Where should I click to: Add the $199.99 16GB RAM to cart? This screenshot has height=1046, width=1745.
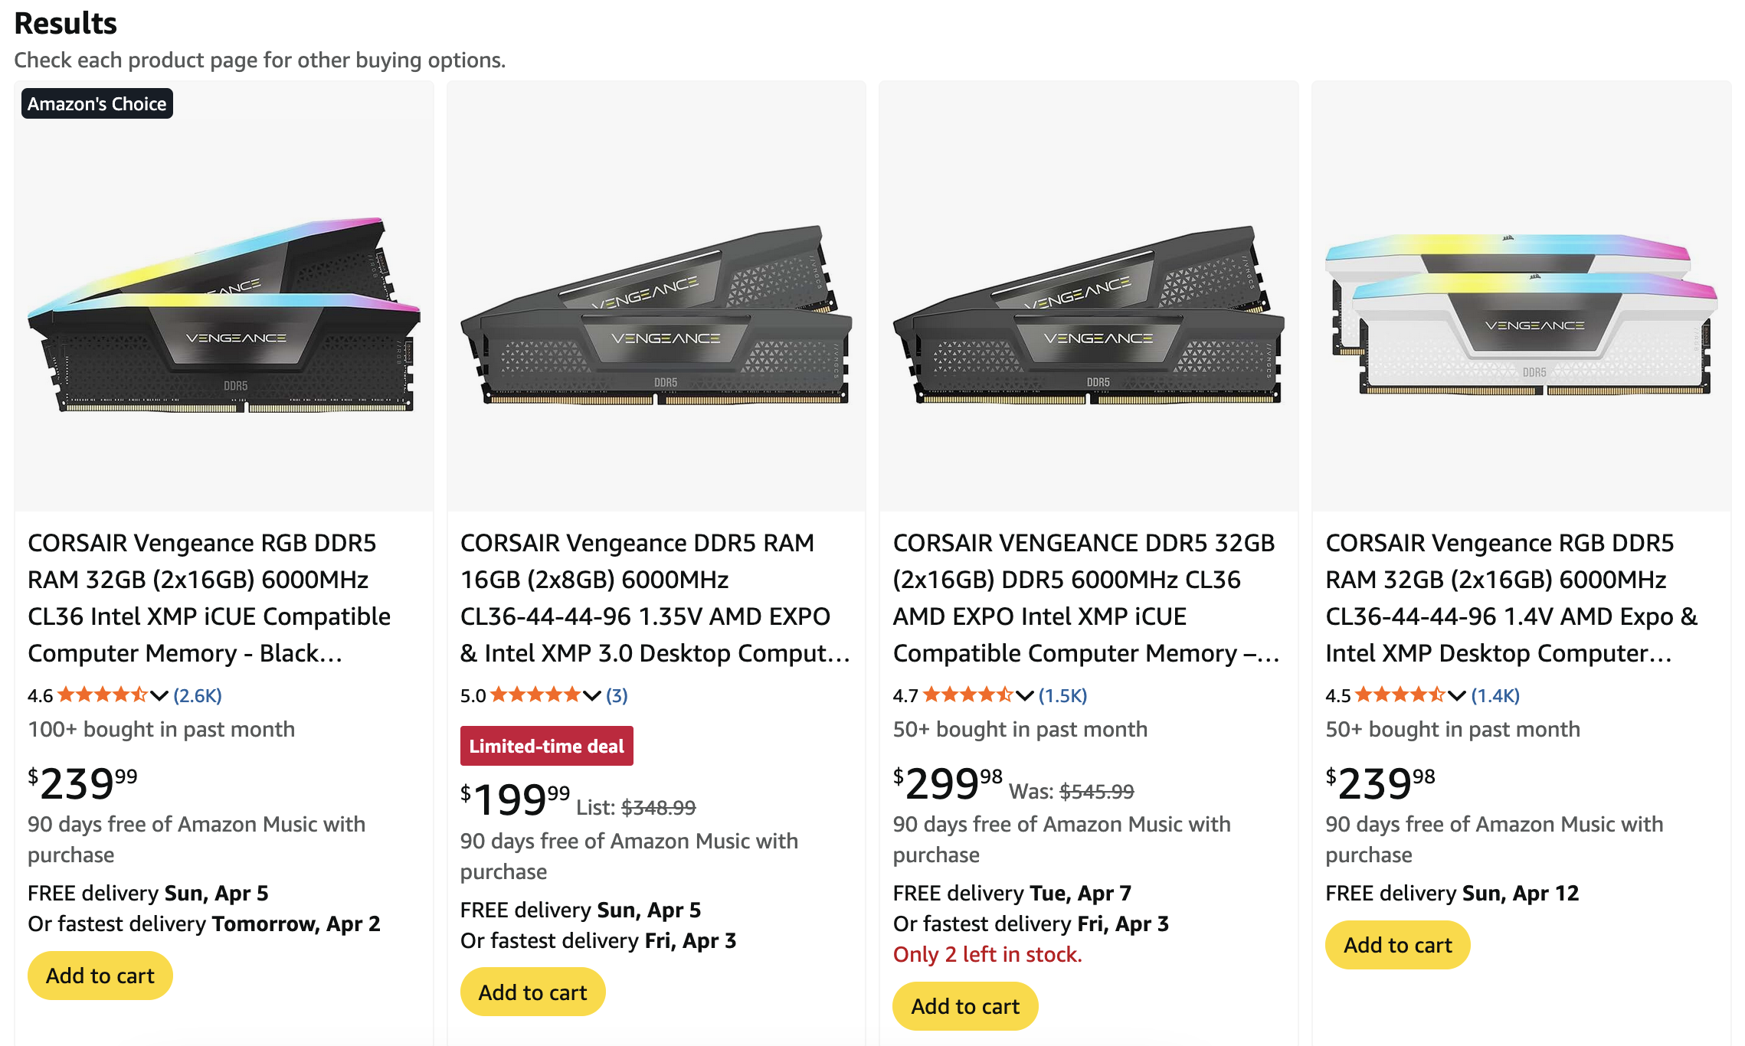click(532, 992)
